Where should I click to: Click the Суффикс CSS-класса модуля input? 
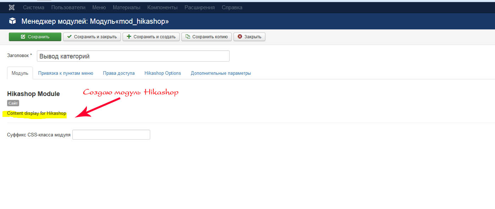pyautogui.click(x=111, y=135)
